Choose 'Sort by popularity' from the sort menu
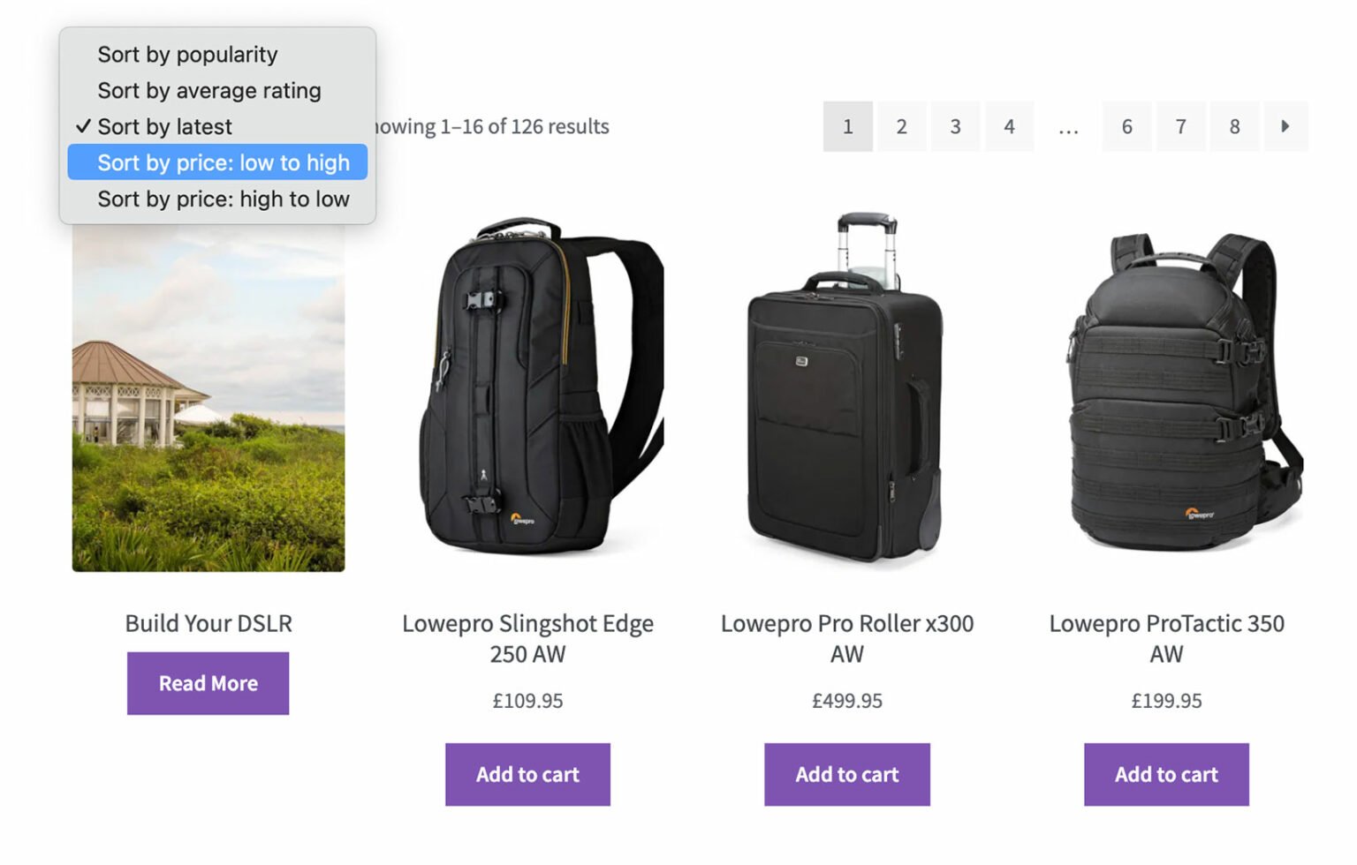 coord(187,54)
